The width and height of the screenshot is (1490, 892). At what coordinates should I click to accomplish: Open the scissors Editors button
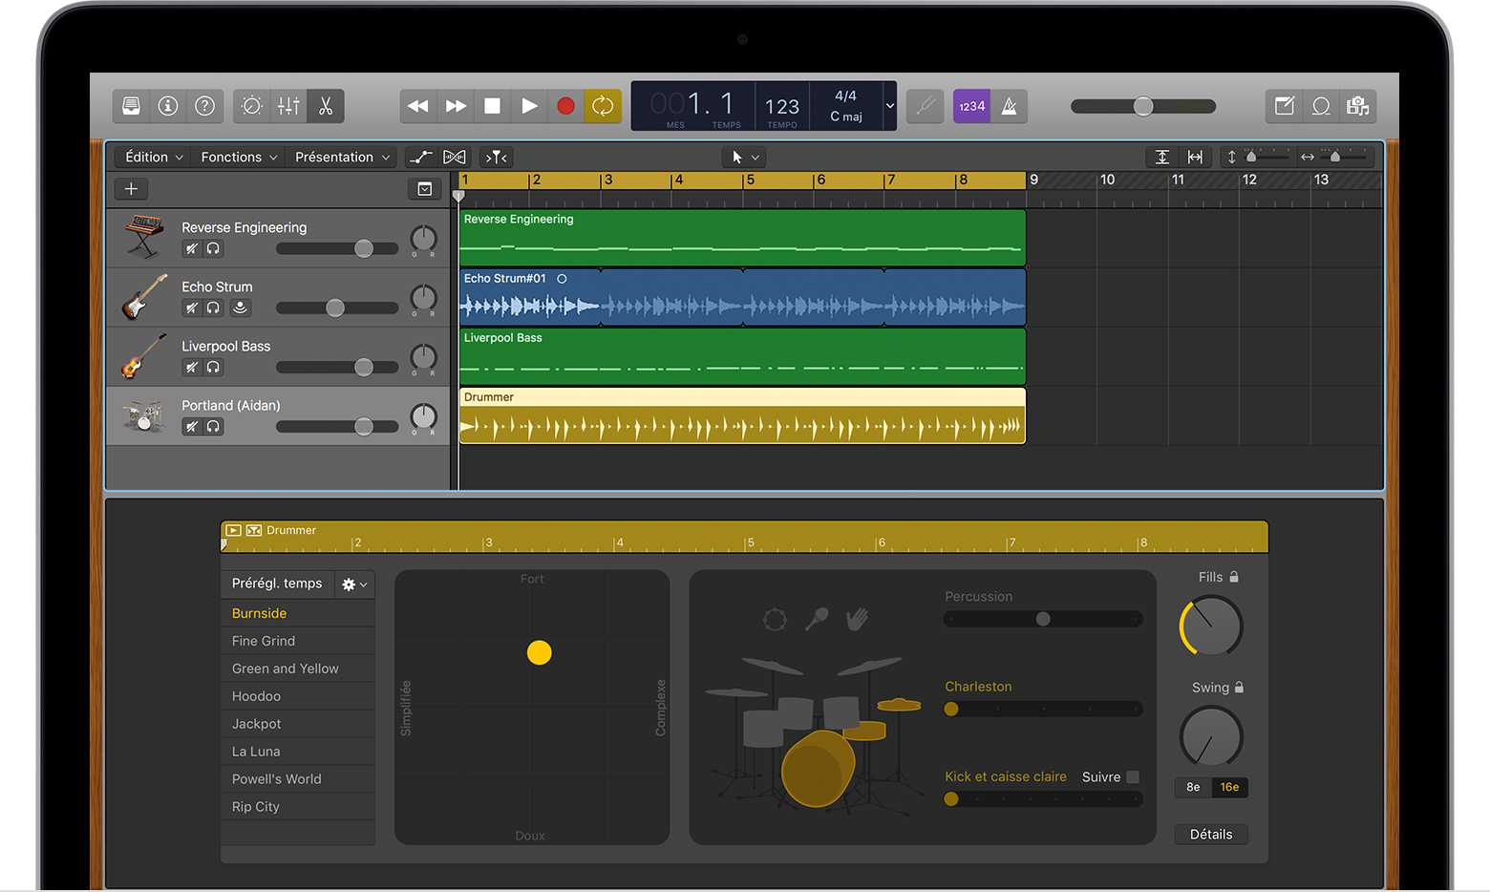326,106
